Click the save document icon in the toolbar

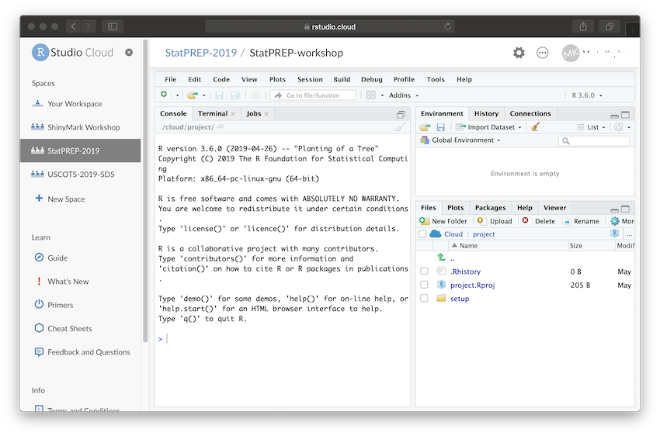(x=219, y=95)
